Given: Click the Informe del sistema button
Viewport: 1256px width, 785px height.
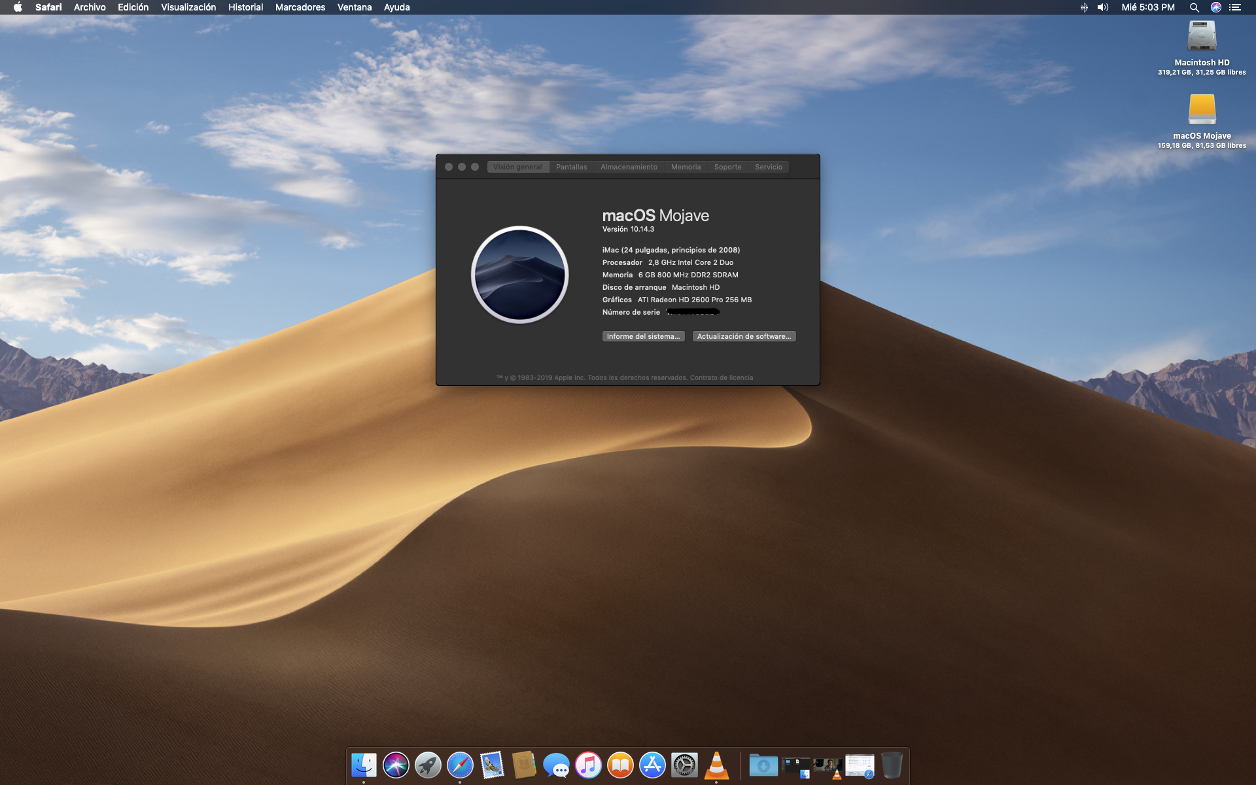Looking at the screenshot, I should [643, 336].
